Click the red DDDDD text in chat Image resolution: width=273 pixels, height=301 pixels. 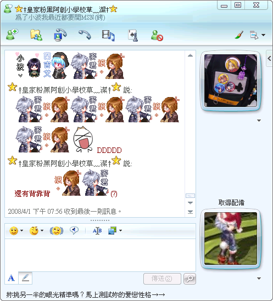(109, 150)
